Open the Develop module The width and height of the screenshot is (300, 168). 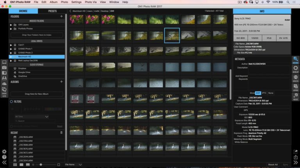pyautogui.click(x=295, y=69)
